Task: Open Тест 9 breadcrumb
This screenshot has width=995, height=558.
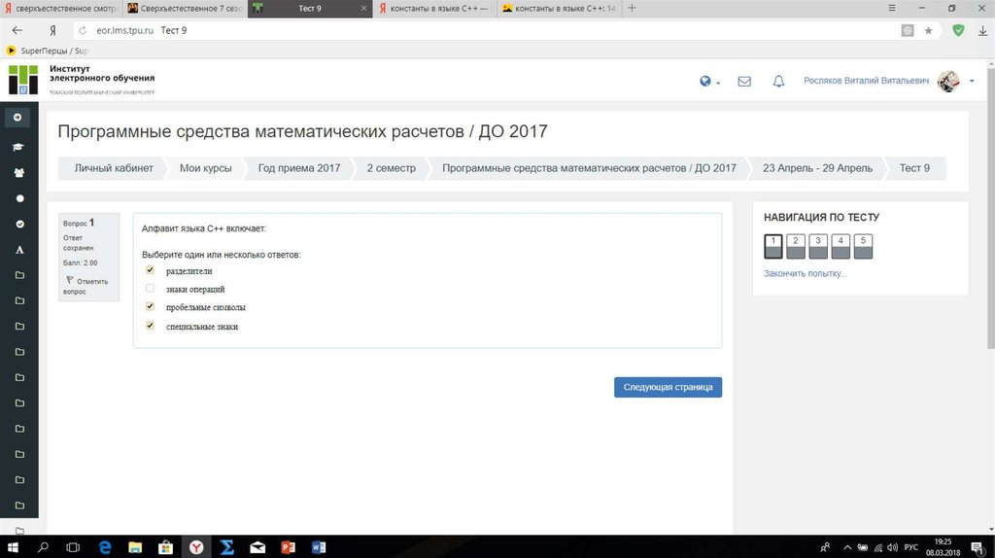Action: click(x=914, y=168)
